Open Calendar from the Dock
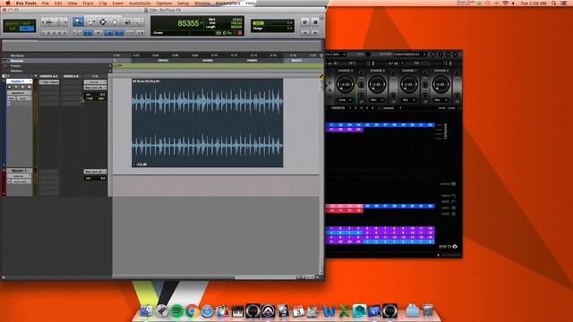The height and width of the screenshot is (322, 573). (298, 311)
